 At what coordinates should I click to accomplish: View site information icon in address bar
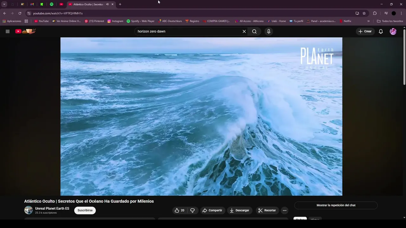29,13
